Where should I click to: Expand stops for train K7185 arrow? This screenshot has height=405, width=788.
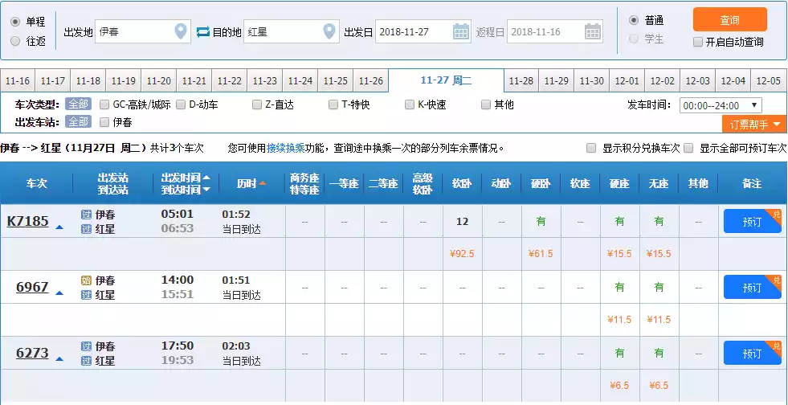tap(59, 227)
